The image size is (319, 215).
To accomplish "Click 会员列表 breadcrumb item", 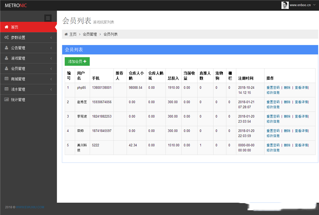I will [110, 34].
